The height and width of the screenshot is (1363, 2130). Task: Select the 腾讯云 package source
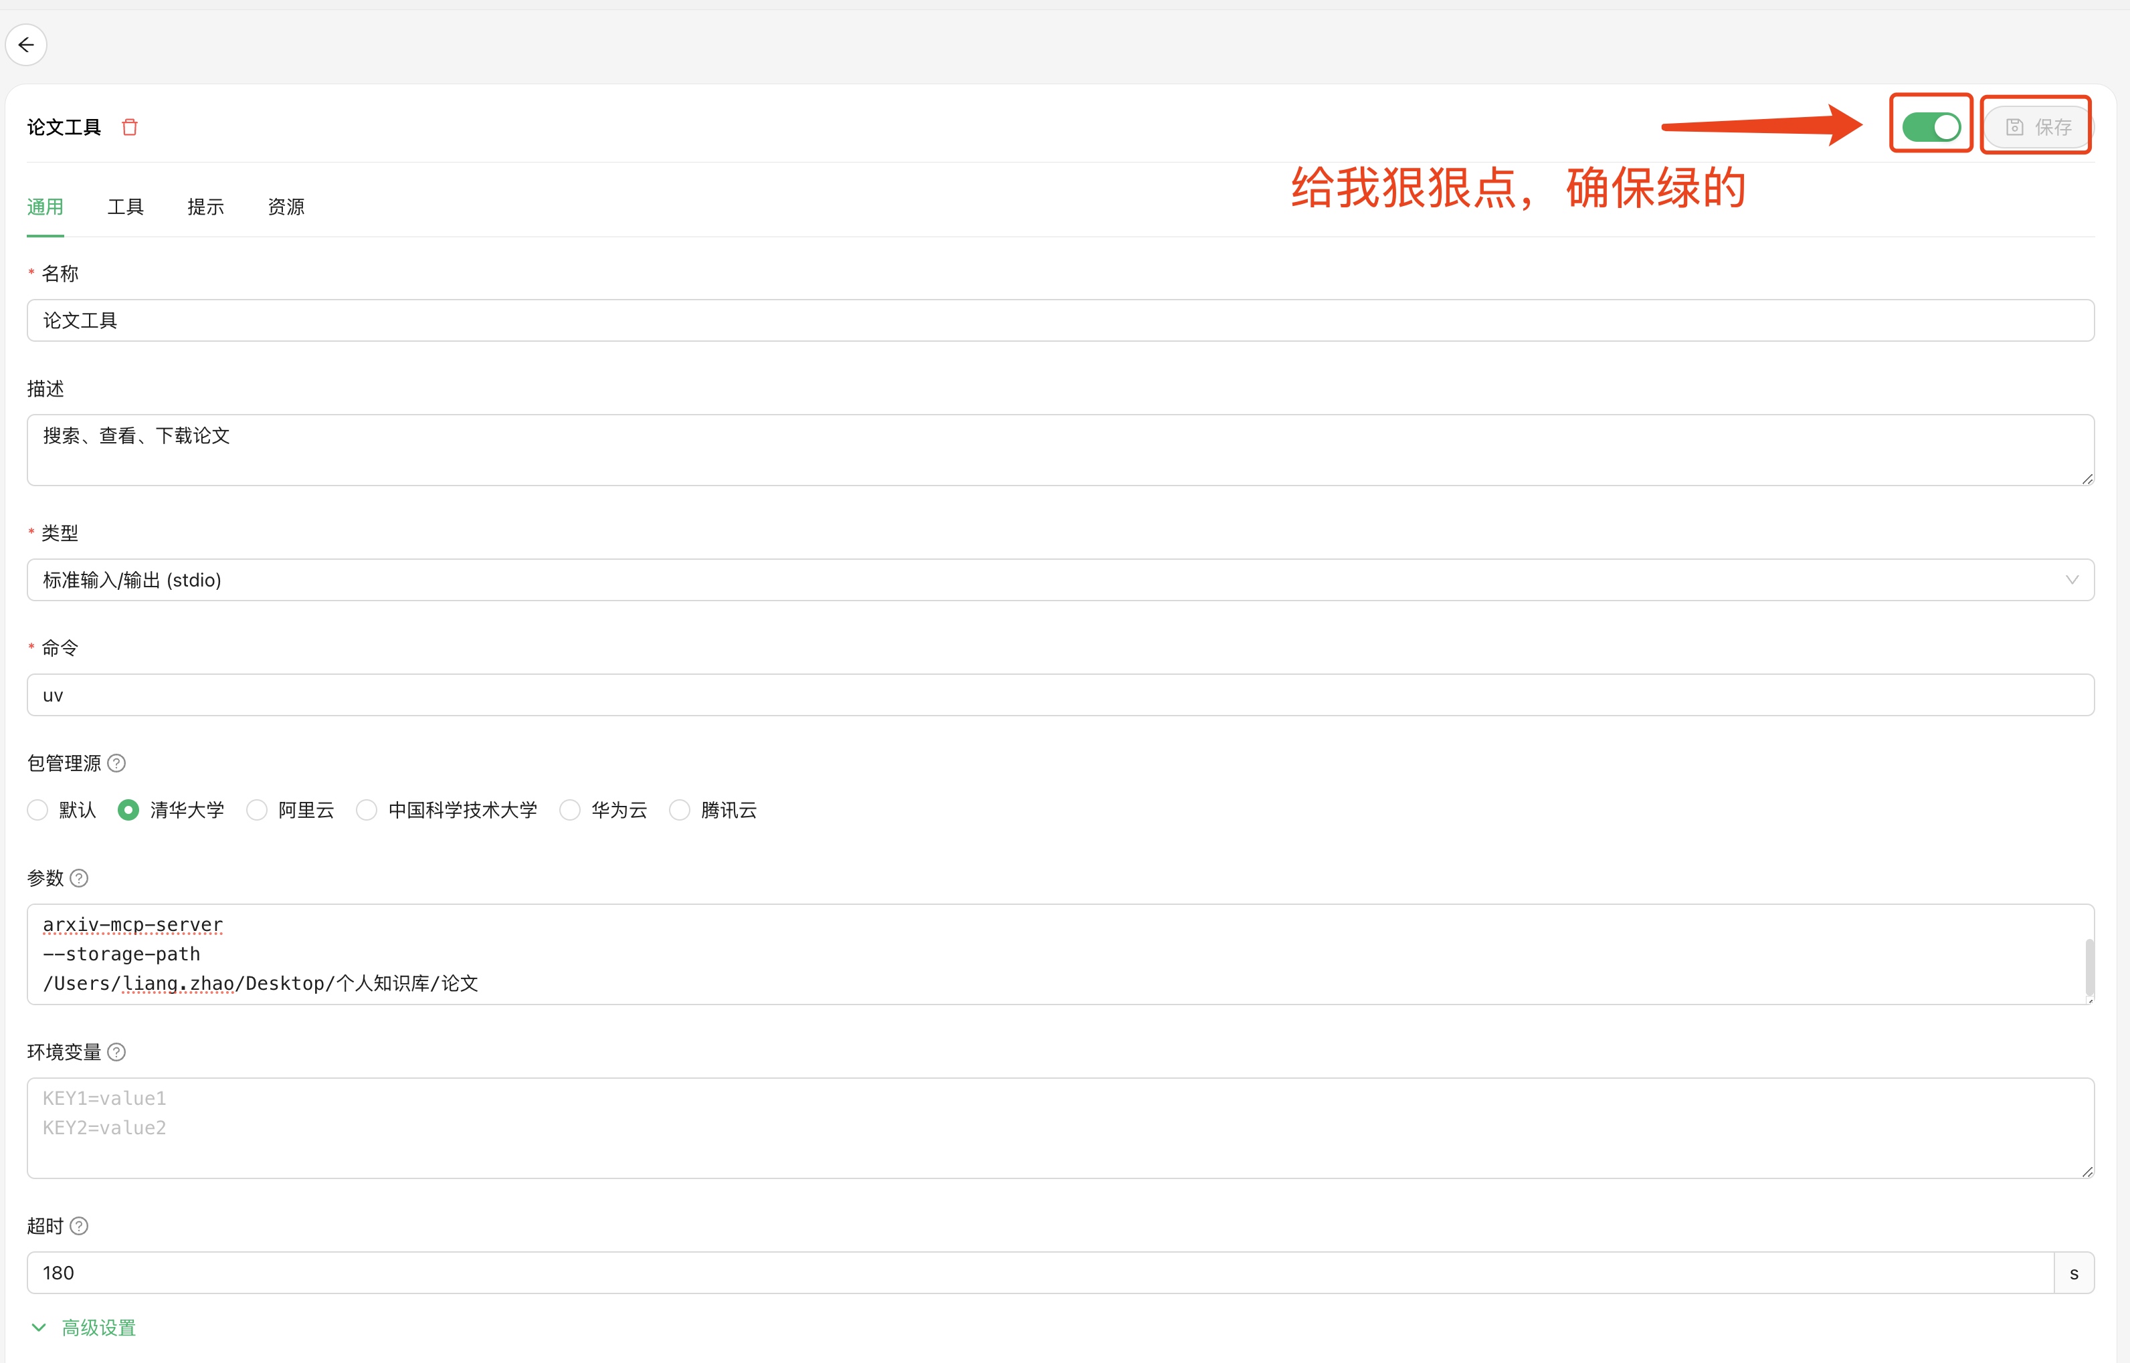click(679, 810)
